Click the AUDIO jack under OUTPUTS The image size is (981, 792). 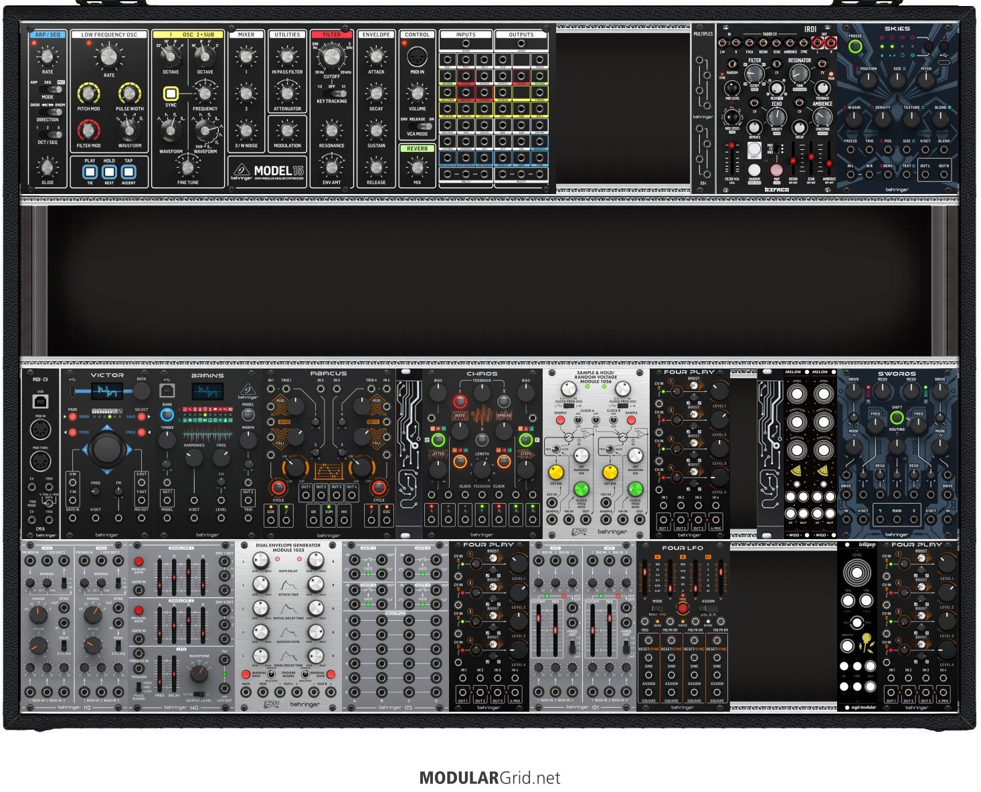[521, 43]
